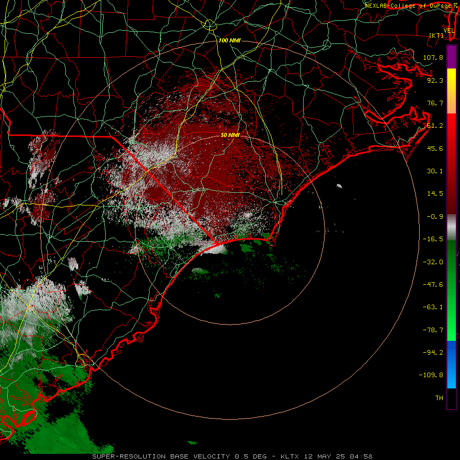Select the -78.7 legend value
460x460 pixels.
tap(433, 330)
